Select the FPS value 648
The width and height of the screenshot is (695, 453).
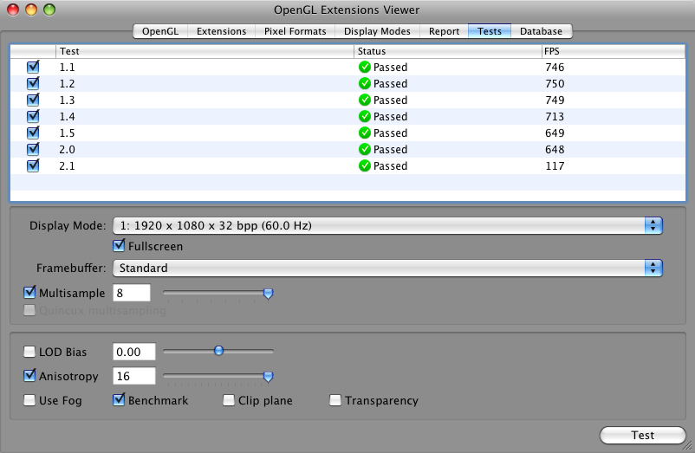coord(555,149)
